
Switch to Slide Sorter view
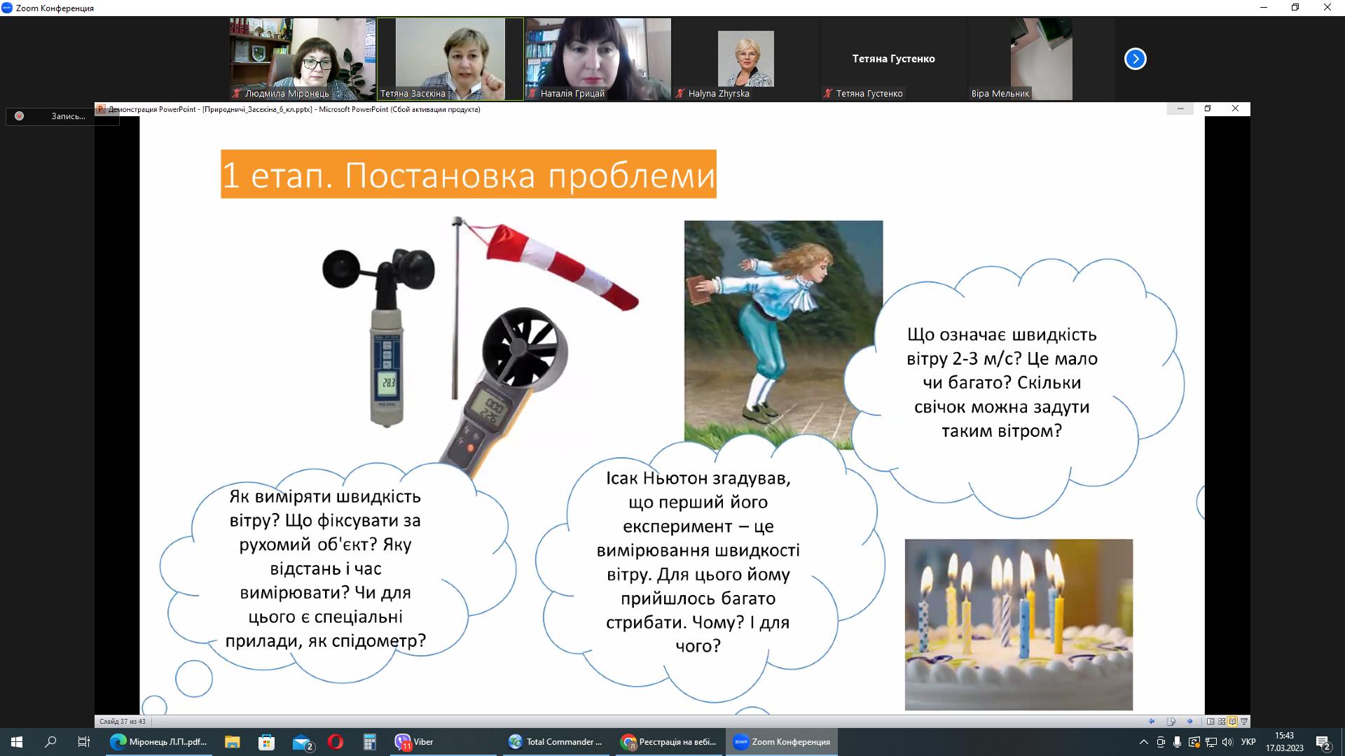[x=1222, y=721]
